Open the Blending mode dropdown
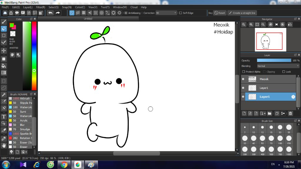Viewport: 301px width, 169px height. click(278, 66)
